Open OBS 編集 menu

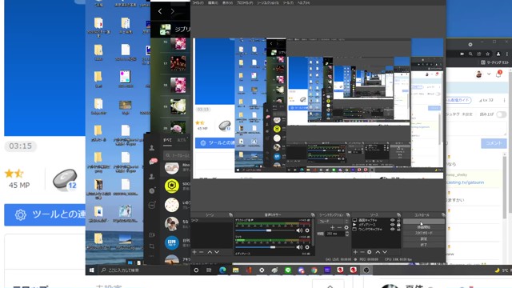(x=213, y=2)
